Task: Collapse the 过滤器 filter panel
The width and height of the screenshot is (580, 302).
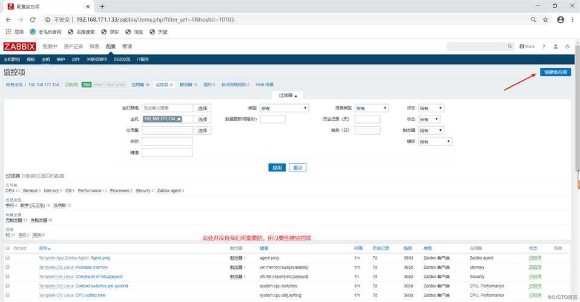Action: (288, 95)
